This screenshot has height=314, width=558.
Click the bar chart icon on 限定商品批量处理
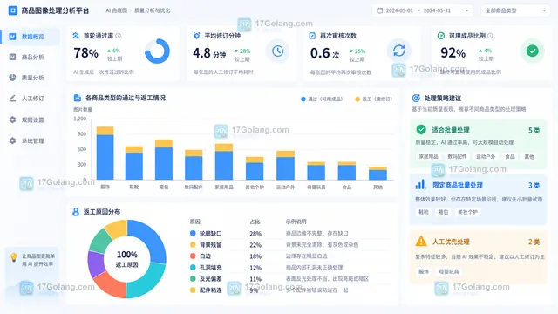pos(420,184)
